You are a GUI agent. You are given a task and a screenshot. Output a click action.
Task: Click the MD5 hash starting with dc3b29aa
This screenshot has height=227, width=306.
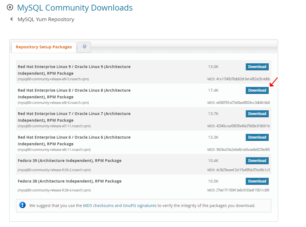coord(243,170)
